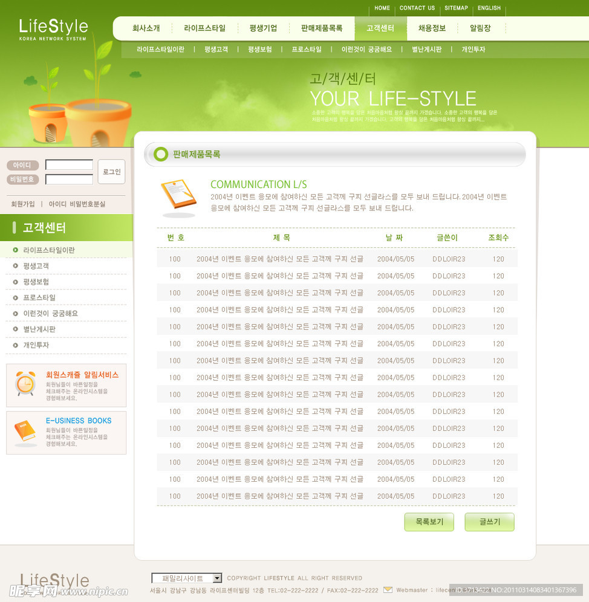Select the 고객센터 main navigation tab
Viewport: 589px width, 602px height.
tap(380, 28)
